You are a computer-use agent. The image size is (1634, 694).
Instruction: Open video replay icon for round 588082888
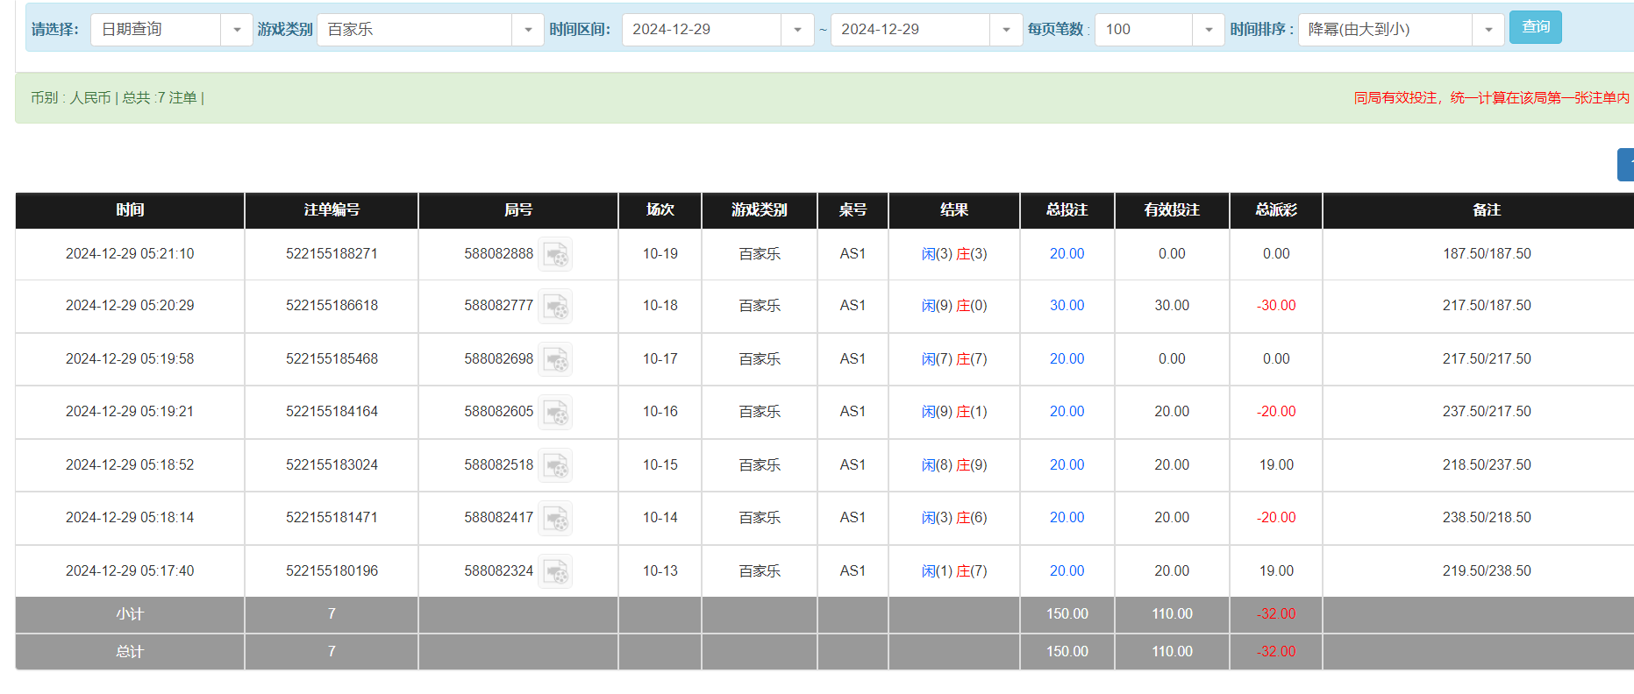(555, 255)
